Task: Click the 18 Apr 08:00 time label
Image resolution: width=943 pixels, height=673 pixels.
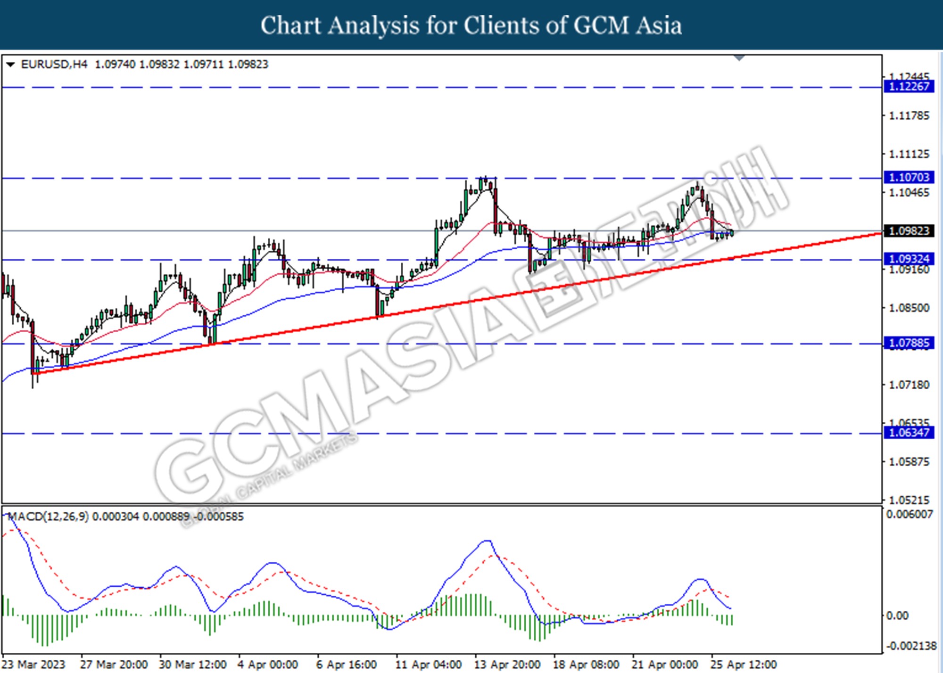Action: click(586, 665)
